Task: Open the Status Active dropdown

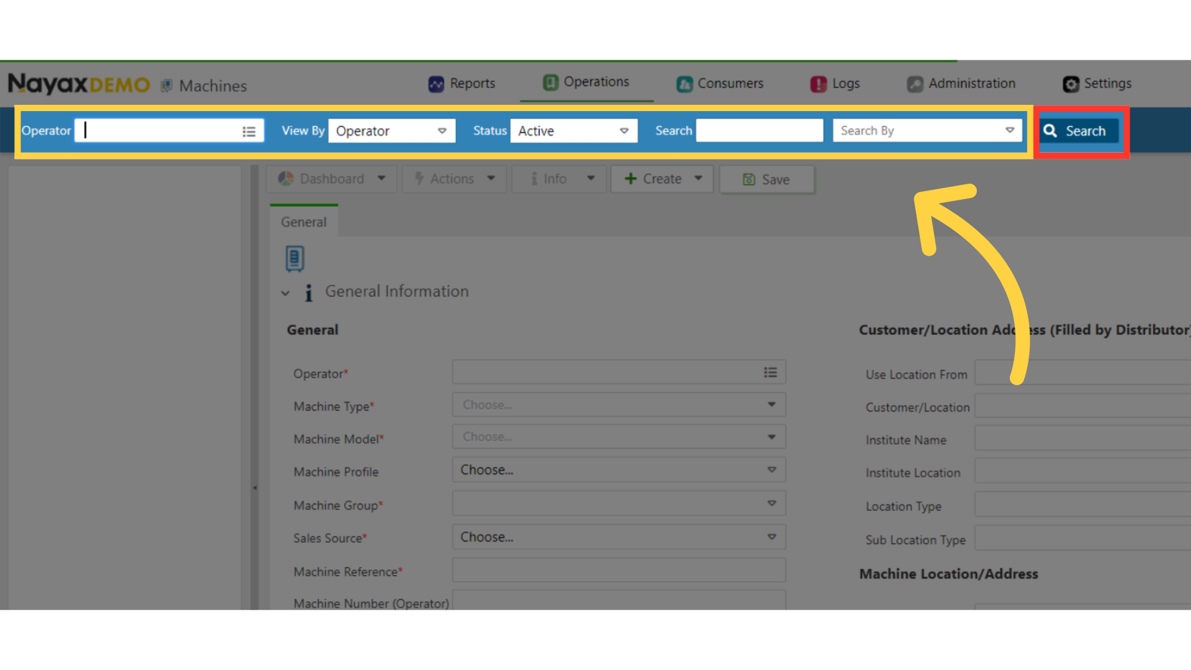Action: tap(573, 131)
